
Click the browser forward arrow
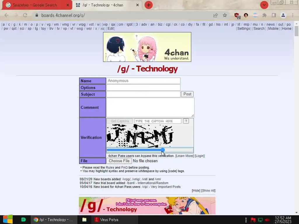(16, 15)
